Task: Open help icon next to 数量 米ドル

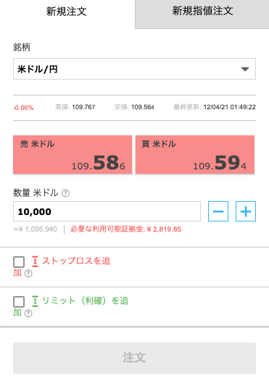Action: (x=65, y=193)
